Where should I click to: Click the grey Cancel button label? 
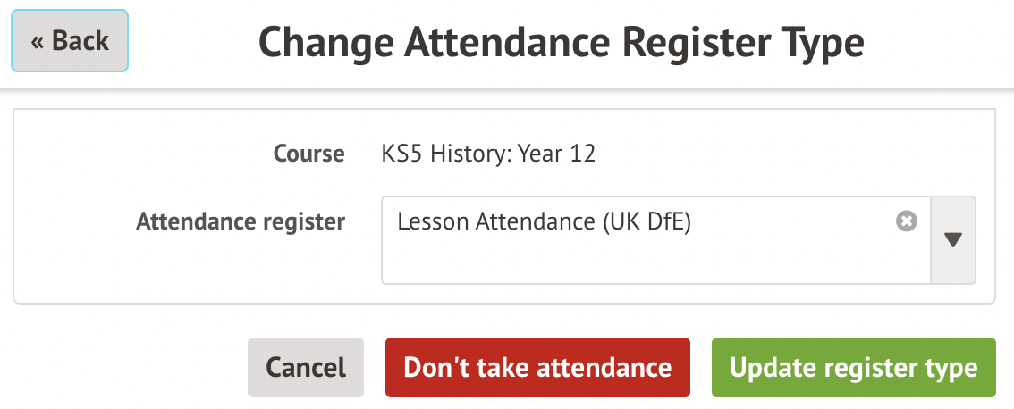(306, 367)
